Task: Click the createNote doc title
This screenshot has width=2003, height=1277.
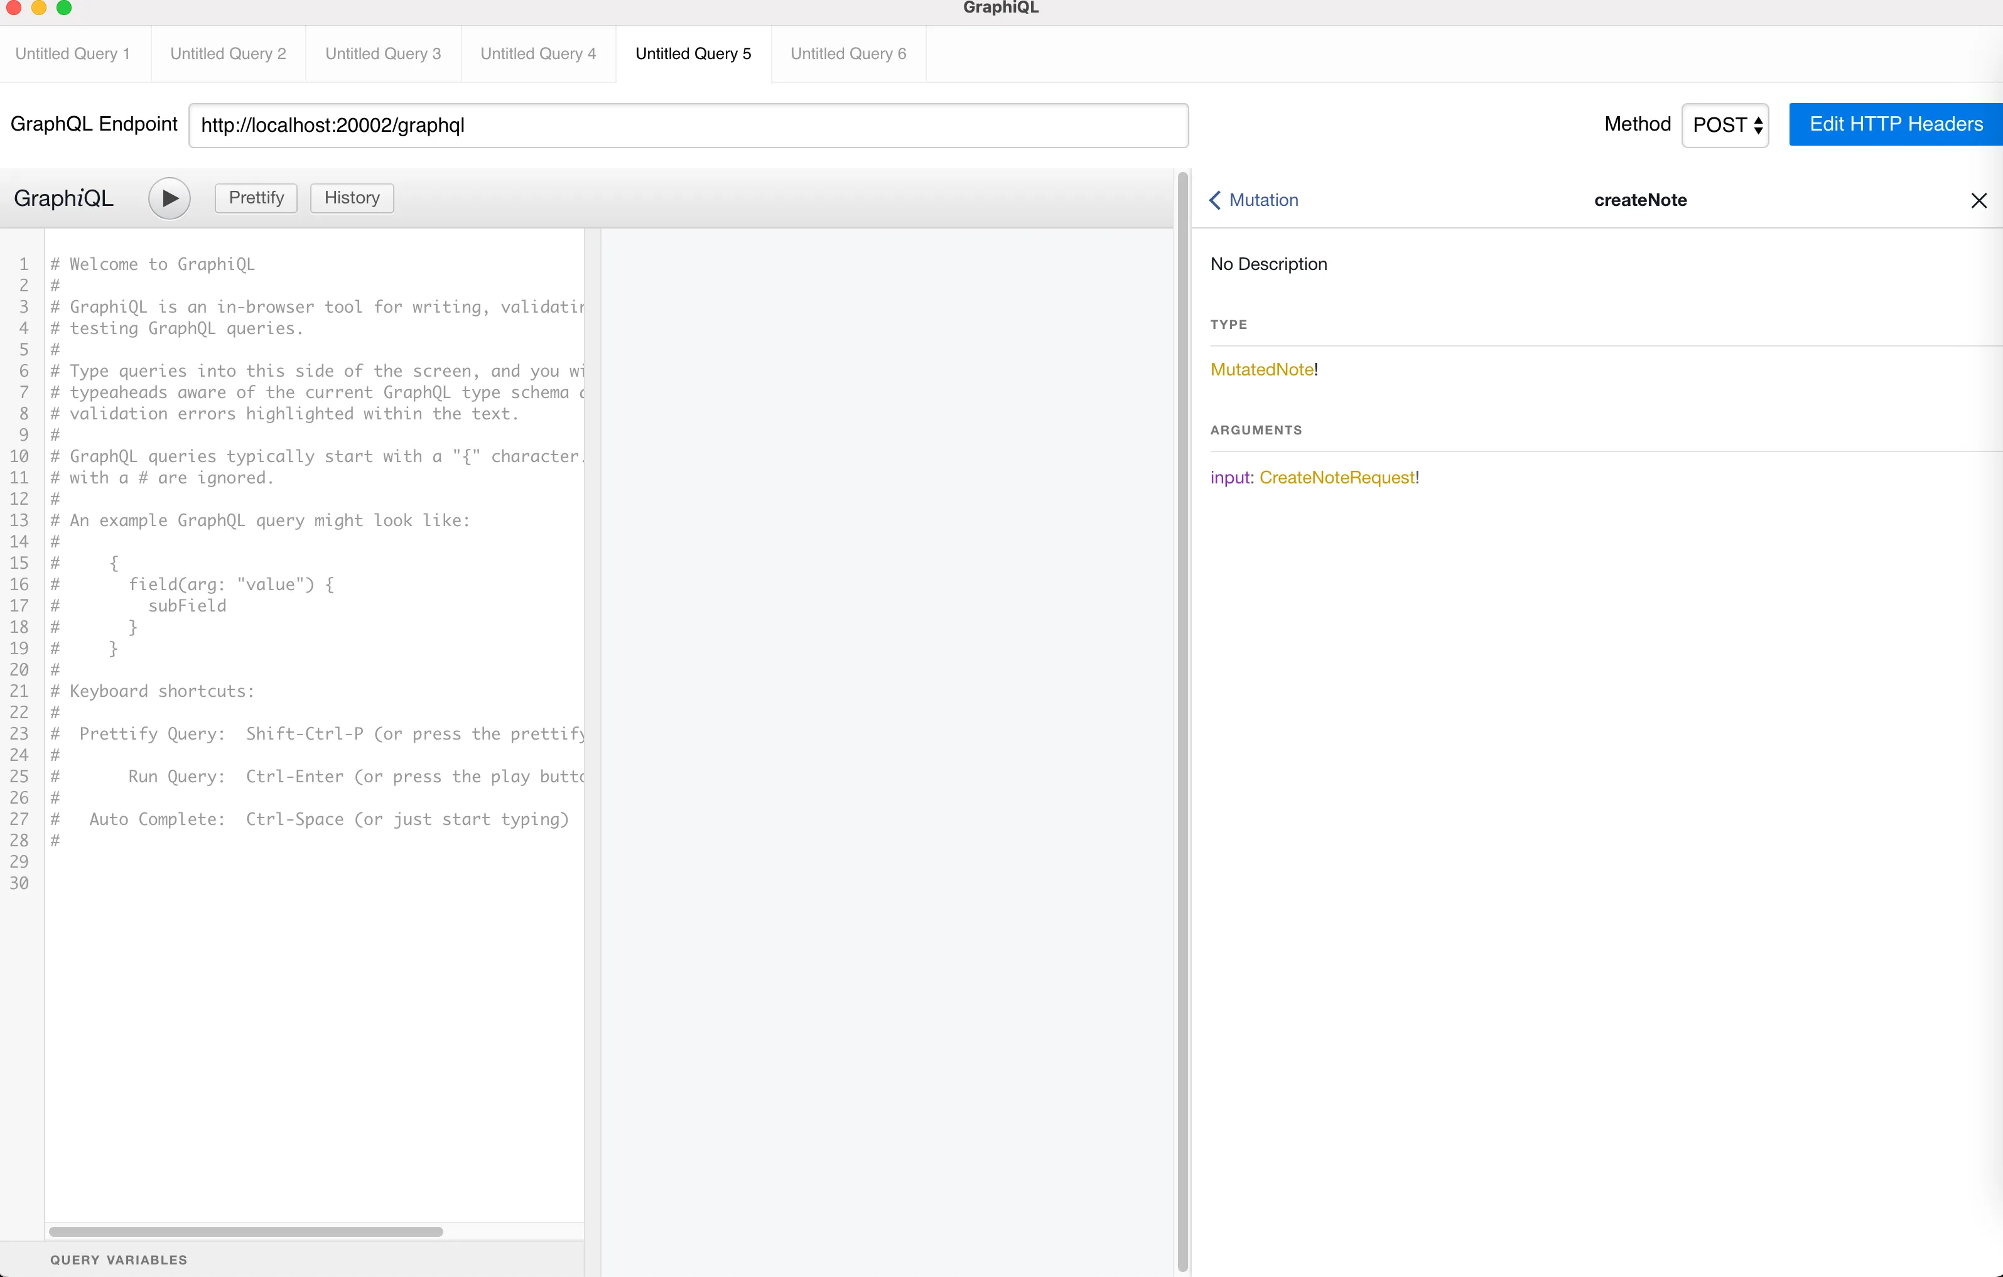Action: pos(1640,200)
